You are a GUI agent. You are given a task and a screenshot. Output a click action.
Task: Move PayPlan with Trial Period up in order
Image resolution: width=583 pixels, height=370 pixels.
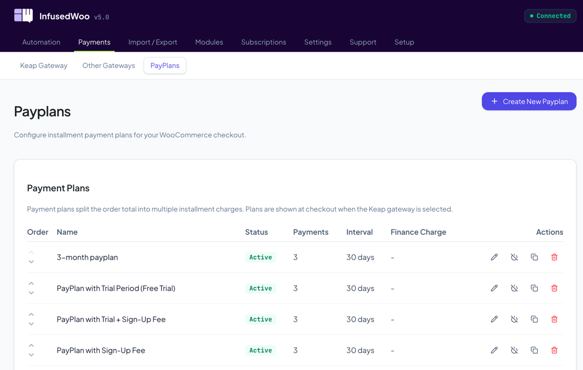point(31,283)
